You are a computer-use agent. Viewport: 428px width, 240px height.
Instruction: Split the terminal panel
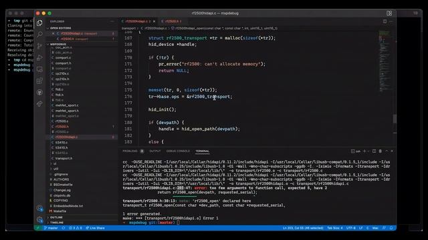374,151
